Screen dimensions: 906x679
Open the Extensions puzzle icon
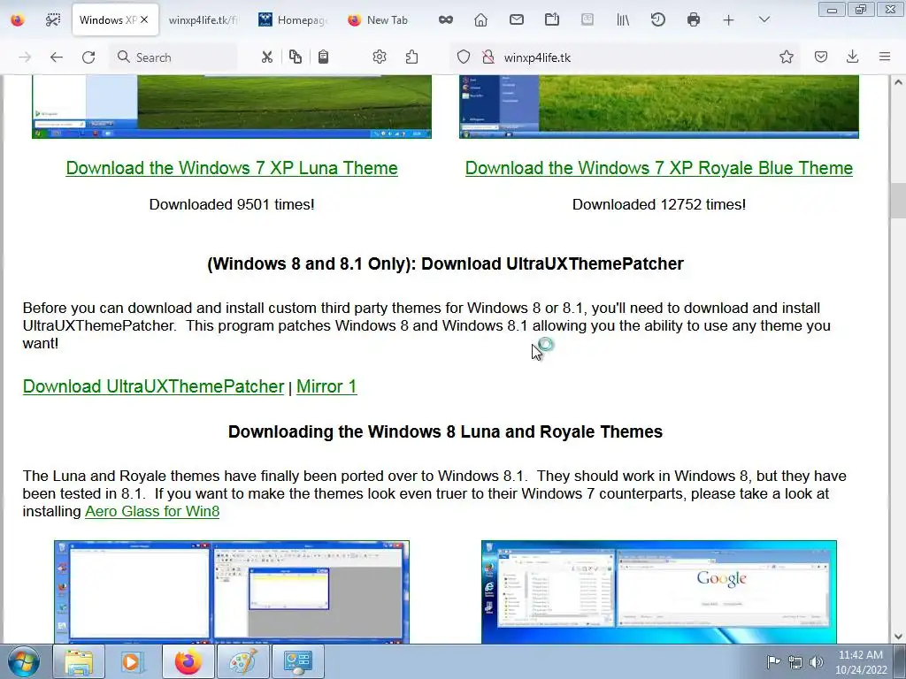coord(412,57)
